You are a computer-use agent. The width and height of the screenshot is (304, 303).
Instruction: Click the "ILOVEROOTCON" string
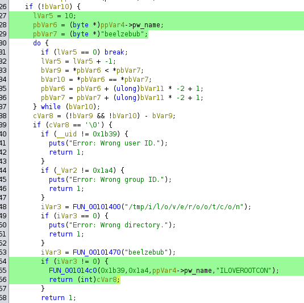[244, 271]
